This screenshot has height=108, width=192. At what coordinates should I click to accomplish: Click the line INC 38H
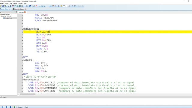pos(40,63)
